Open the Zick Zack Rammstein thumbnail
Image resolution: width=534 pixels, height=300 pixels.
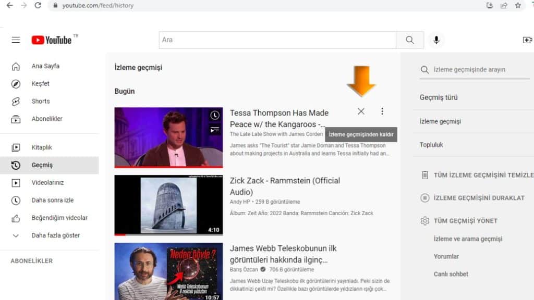click(x=168, y=205)
